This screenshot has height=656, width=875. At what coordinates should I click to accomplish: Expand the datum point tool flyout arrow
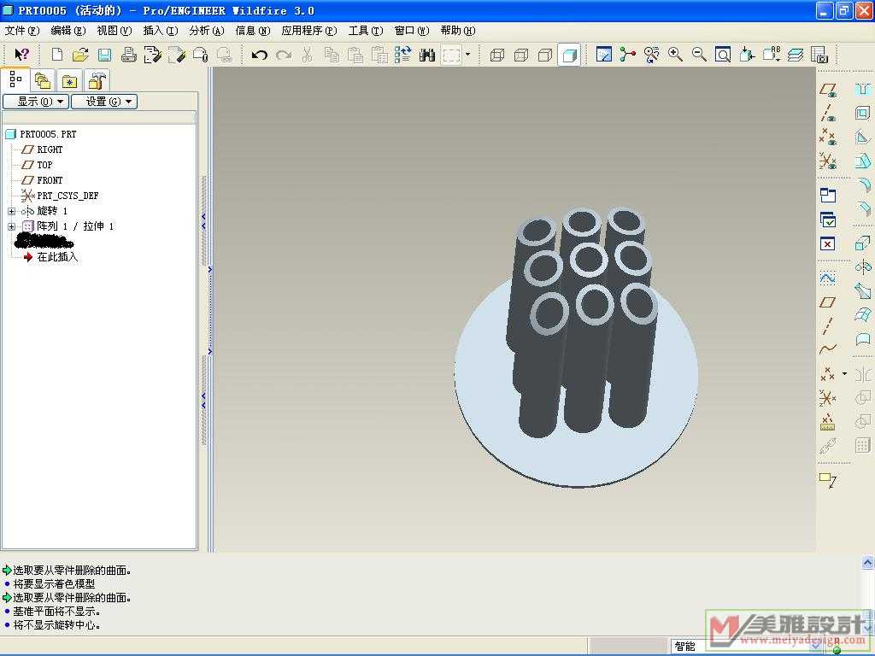coord(845,374)
